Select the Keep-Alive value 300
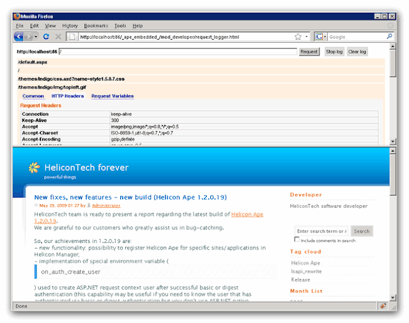409x323 pixels. pos(115,120)
